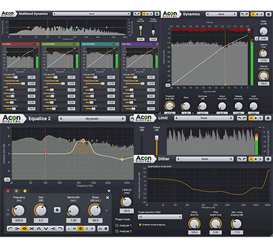Toggle the Low Band bypass orange dot

coord(38,44)
